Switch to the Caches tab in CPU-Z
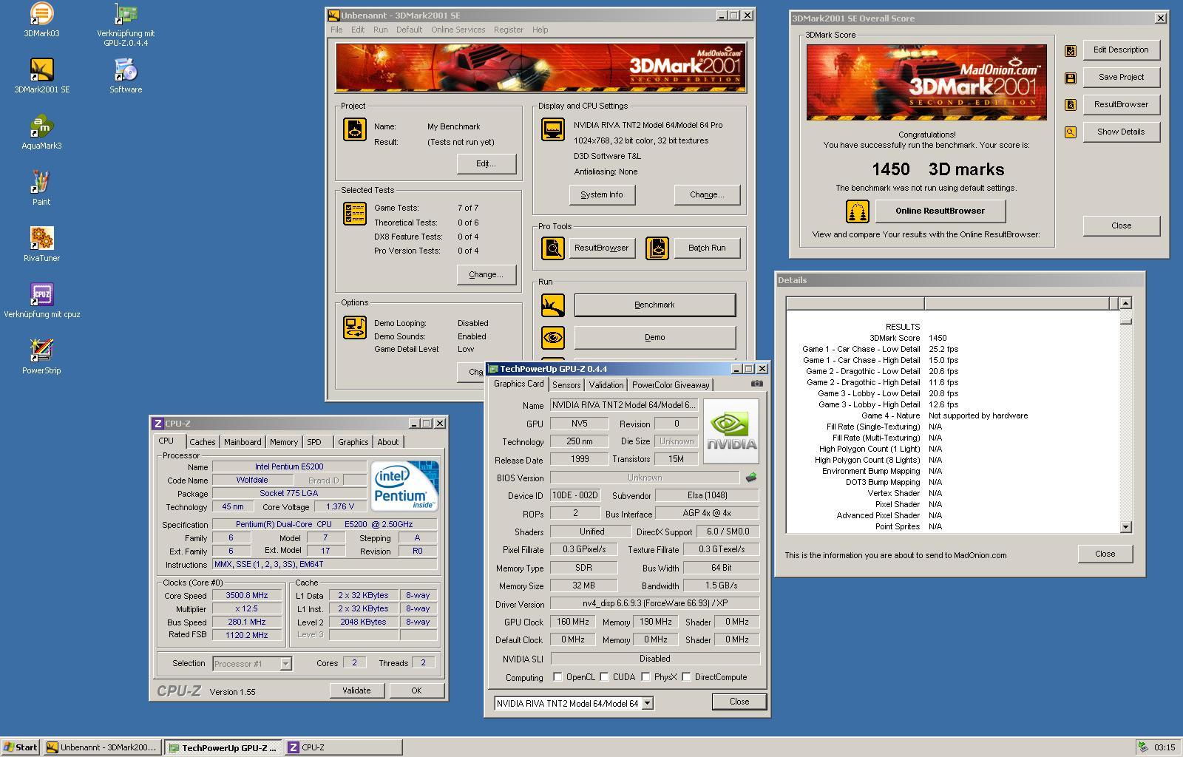This screenshot has height=757, width=1183. [202, 442]
